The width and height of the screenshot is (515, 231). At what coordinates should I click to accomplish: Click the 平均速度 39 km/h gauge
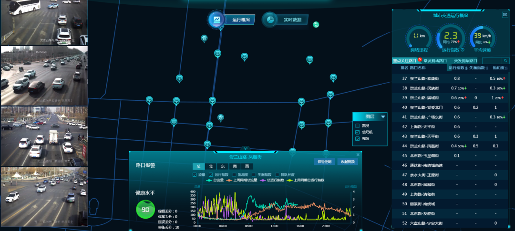[x=483, y=38]
